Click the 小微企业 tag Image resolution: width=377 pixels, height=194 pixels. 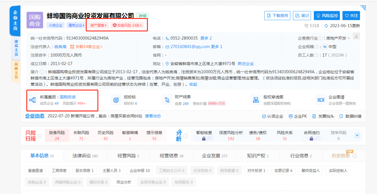click(x=56, y=25)
